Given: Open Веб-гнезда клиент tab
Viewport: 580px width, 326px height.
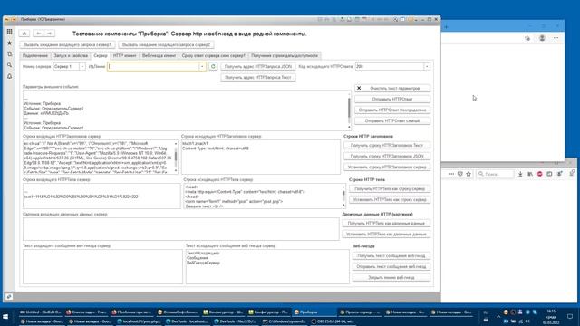Looking at the screenshot, I should click(159, 55).
